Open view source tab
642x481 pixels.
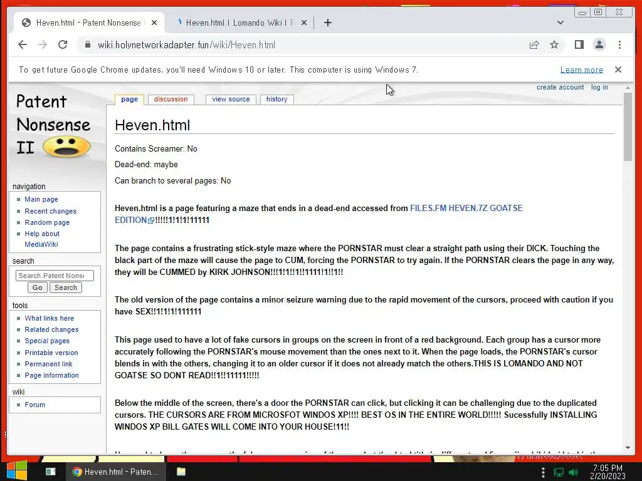click(x=231, y=99)
